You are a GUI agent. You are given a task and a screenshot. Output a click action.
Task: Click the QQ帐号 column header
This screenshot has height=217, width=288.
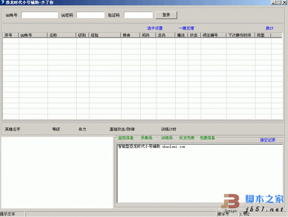pyautogui.click(x=33, y=35)
